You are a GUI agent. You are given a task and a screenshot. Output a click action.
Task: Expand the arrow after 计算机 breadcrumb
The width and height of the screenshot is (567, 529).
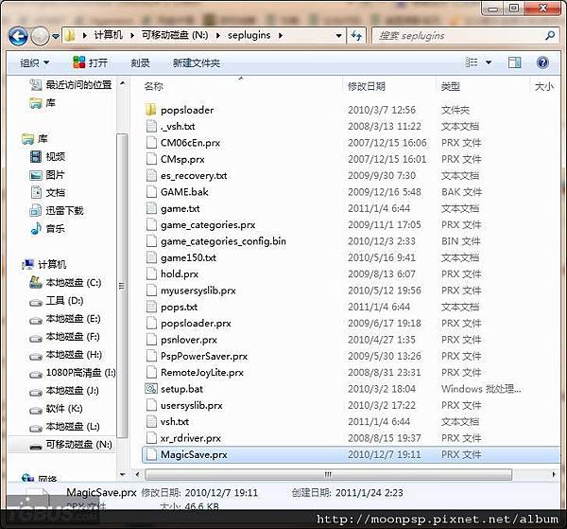click(x=132, y=35)
